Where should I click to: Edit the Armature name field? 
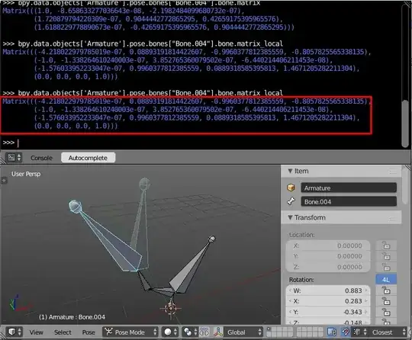pos(349,188)
